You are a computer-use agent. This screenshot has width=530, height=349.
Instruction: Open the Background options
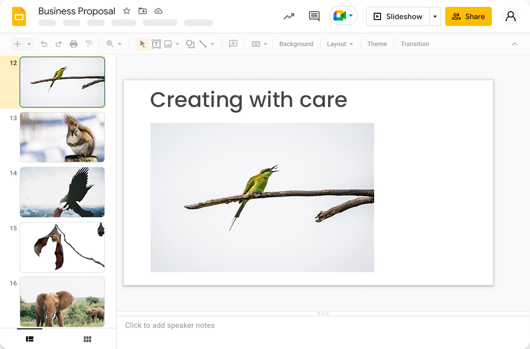296,44
